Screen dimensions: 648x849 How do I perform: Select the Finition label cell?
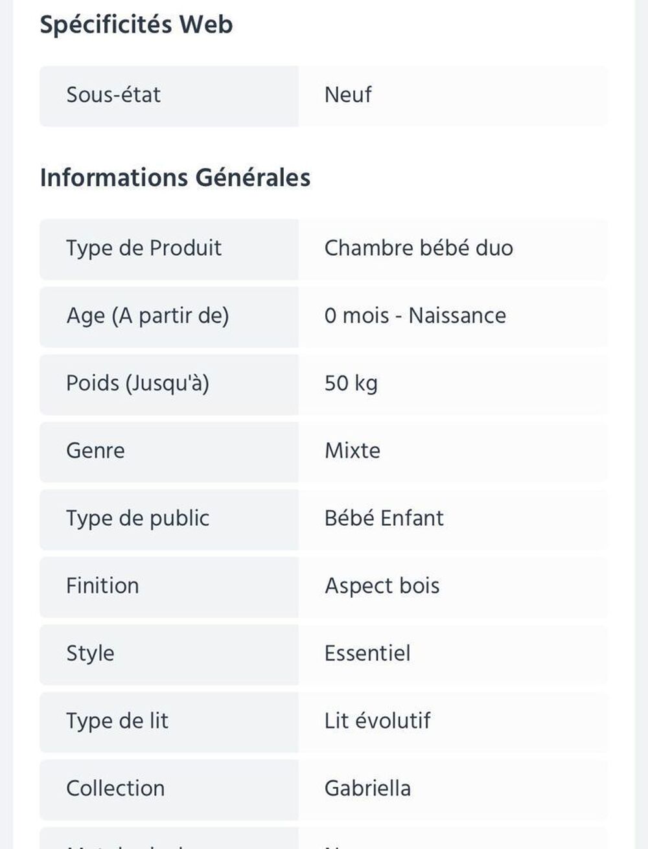169,587
